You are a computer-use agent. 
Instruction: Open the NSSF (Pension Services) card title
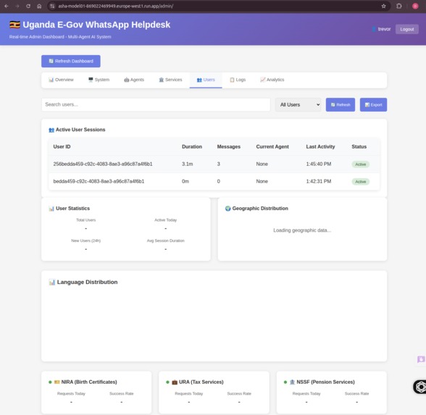point(325,382)
